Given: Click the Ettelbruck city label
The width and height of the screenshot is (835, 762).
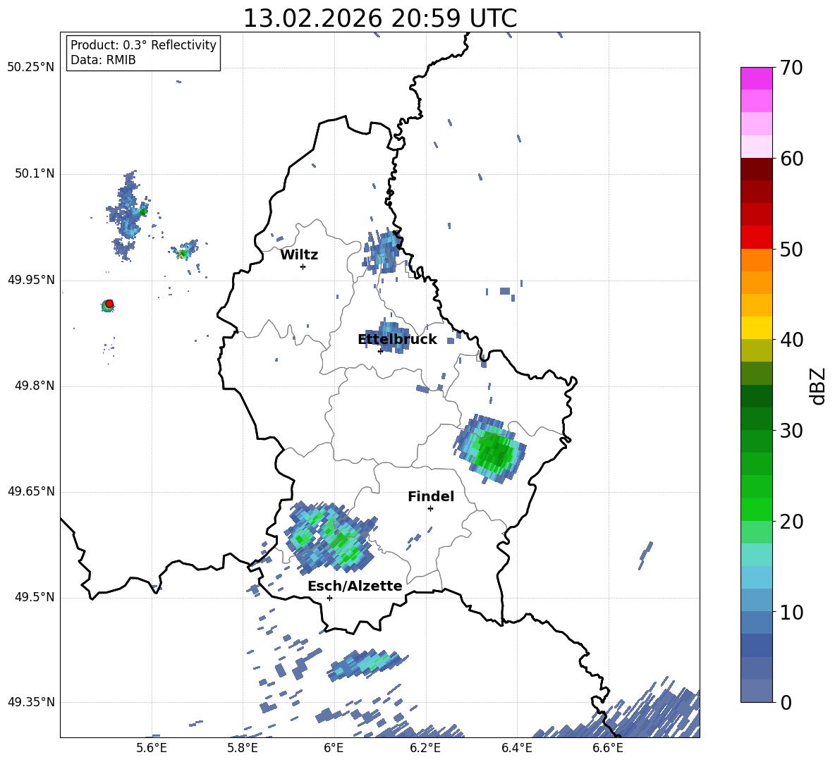Looking at the screenshot, I should pyautogui.click(x=397, y=340).
